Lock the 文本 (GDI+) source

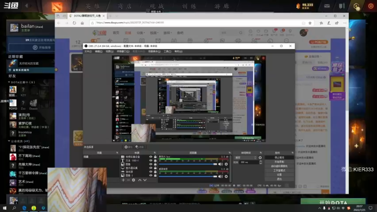155,160
